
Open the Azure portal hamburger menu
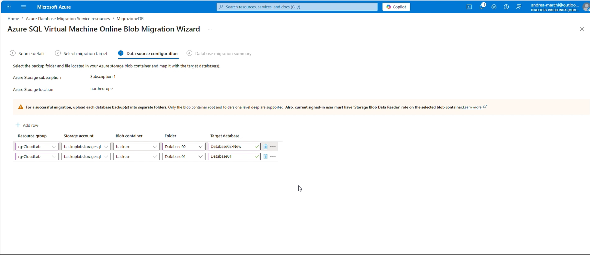pos(23,7)
